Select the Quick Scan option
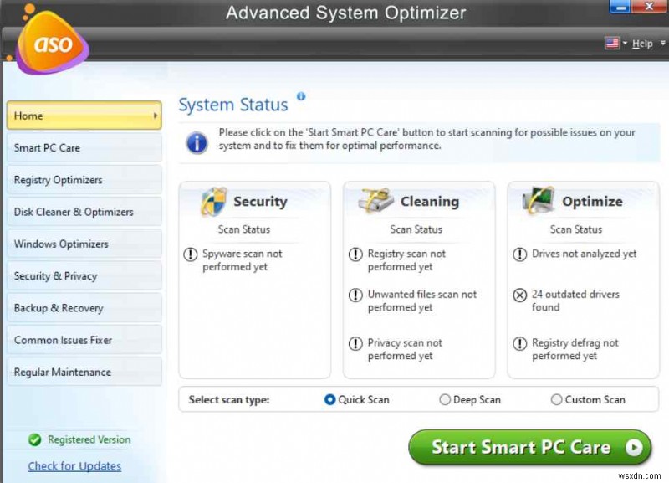 click(330, 400)
